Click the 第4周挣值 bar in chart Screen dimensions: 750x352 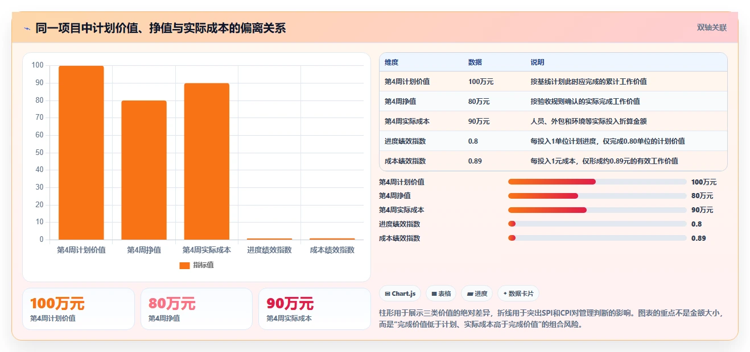[x=144, y=170]
